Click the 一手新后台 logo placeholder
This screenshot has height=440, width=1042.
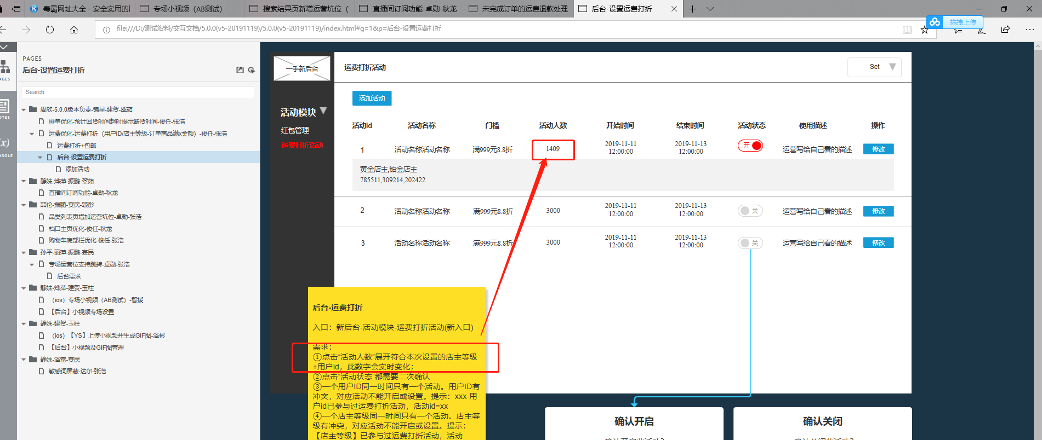point(302,68)
